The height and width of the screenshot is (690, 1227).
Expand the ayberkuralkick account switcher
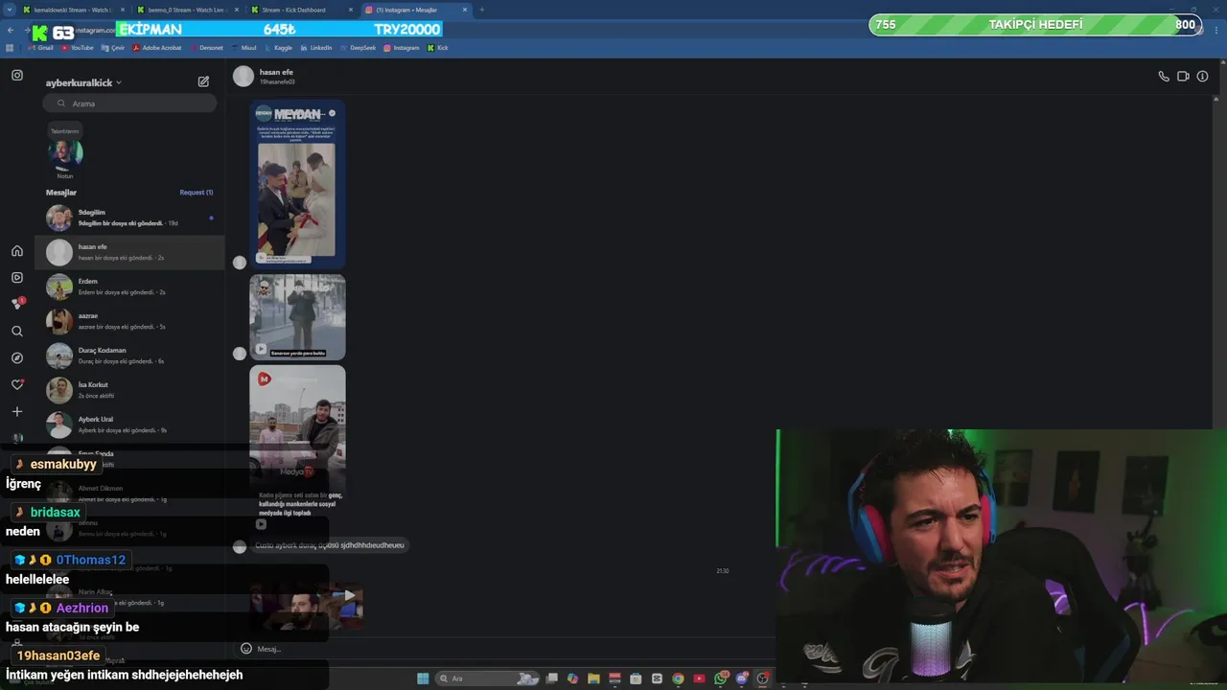(83, 82)
